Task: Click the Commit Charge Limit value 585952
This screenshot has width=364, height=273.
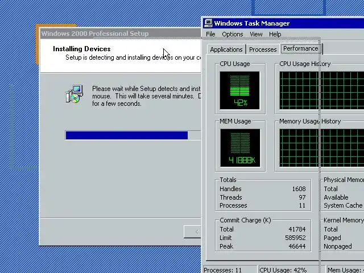Action: [295, 238]
